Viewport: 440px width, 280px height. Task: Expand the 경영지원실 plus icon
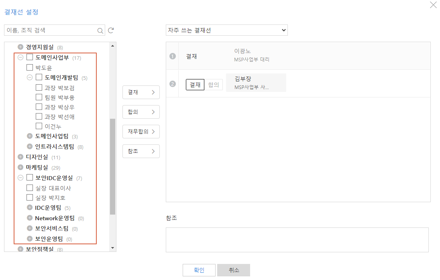(20, 47)
